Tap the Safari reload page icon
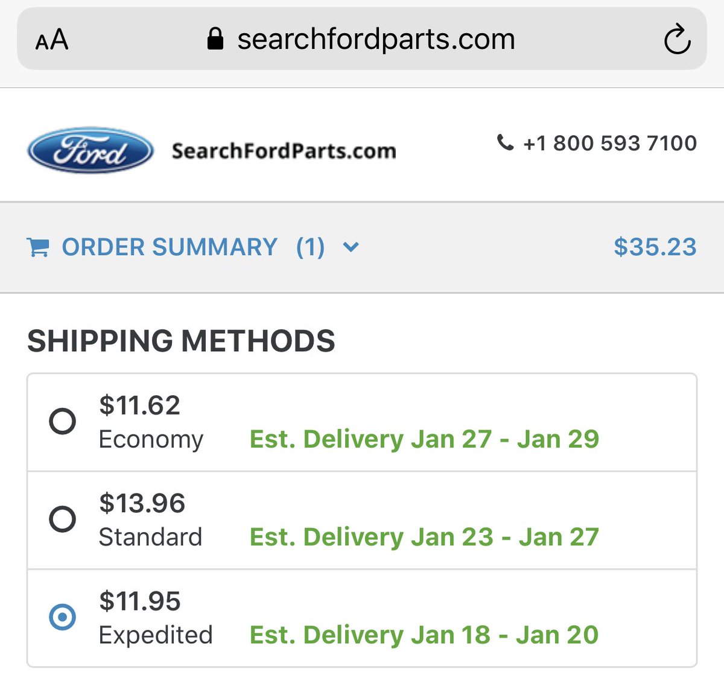This screenshot has height=686, width=724. click(676, 40)
